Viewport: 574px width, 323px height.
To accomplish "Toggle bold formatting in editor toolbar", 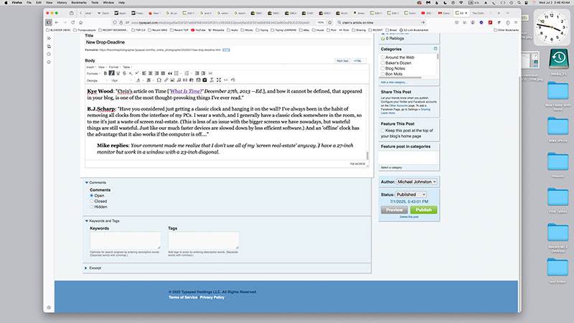I will (x=105, y=73).
